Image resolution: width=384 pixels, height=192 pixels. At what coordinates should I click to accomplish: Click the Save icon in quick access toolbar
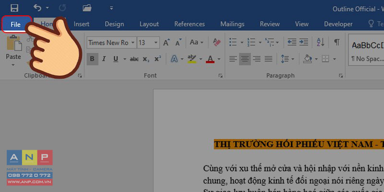[14, 8]
